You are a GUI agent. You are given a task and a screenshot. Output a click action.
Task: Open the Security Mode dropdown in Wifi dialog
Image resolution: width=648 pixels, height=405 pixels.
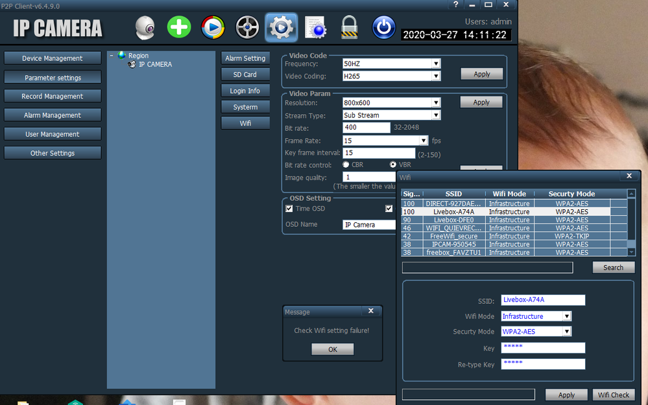tap(566, 332)
